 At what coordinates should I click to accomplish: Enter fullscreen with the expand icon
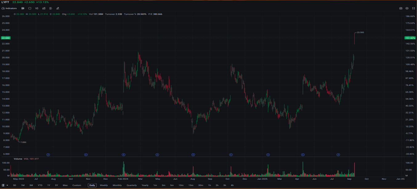point(413,8)
